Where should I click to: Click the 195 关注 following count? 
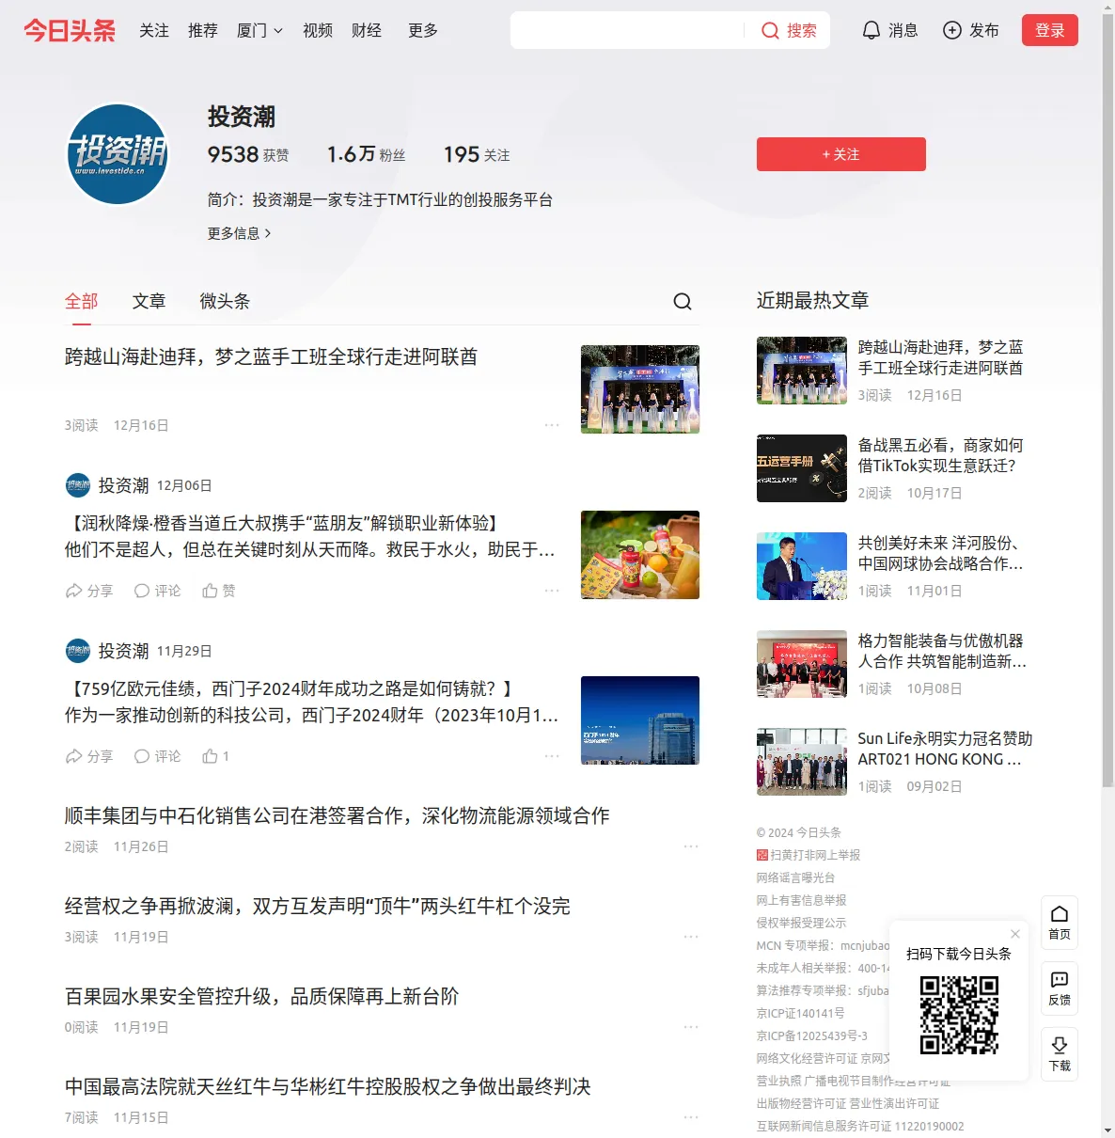(x=477, y=154)
